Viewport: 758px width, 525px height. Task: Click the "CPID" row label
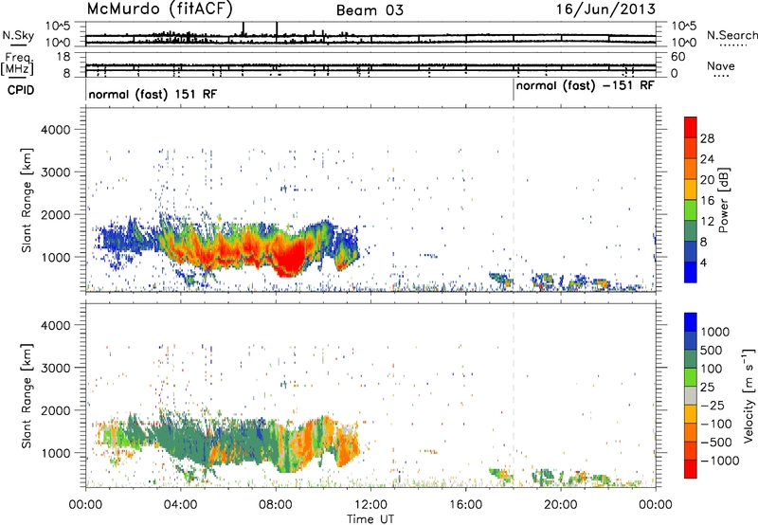(21, 90)
